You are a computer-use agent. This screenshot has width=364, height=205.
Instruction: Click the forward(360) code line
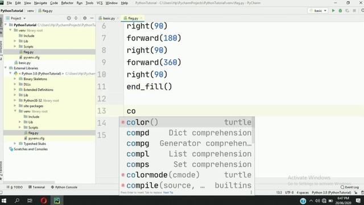(x=154, y=62)
